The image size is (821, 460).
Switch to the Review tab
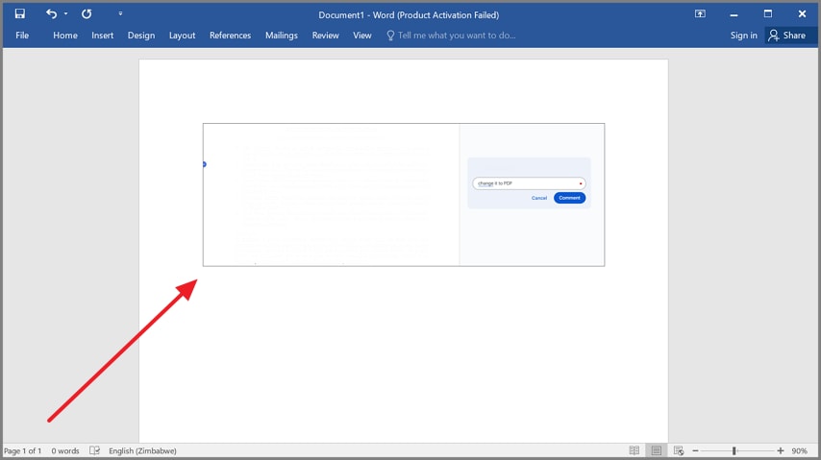click(x=325, y=36)
